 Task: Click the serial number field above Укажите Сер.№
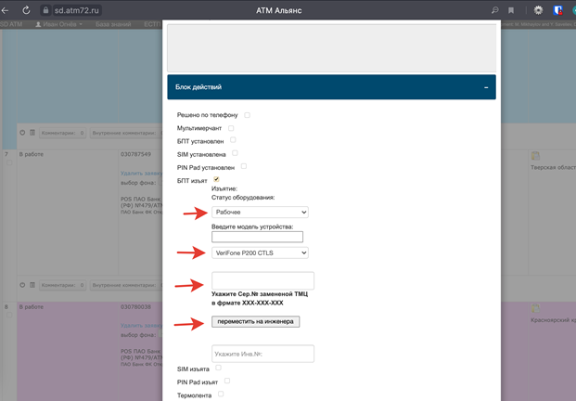coord(262,280)
